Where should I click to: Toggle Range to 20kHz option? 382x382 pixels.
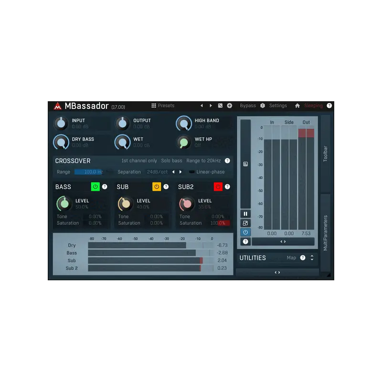click(203, 161)
